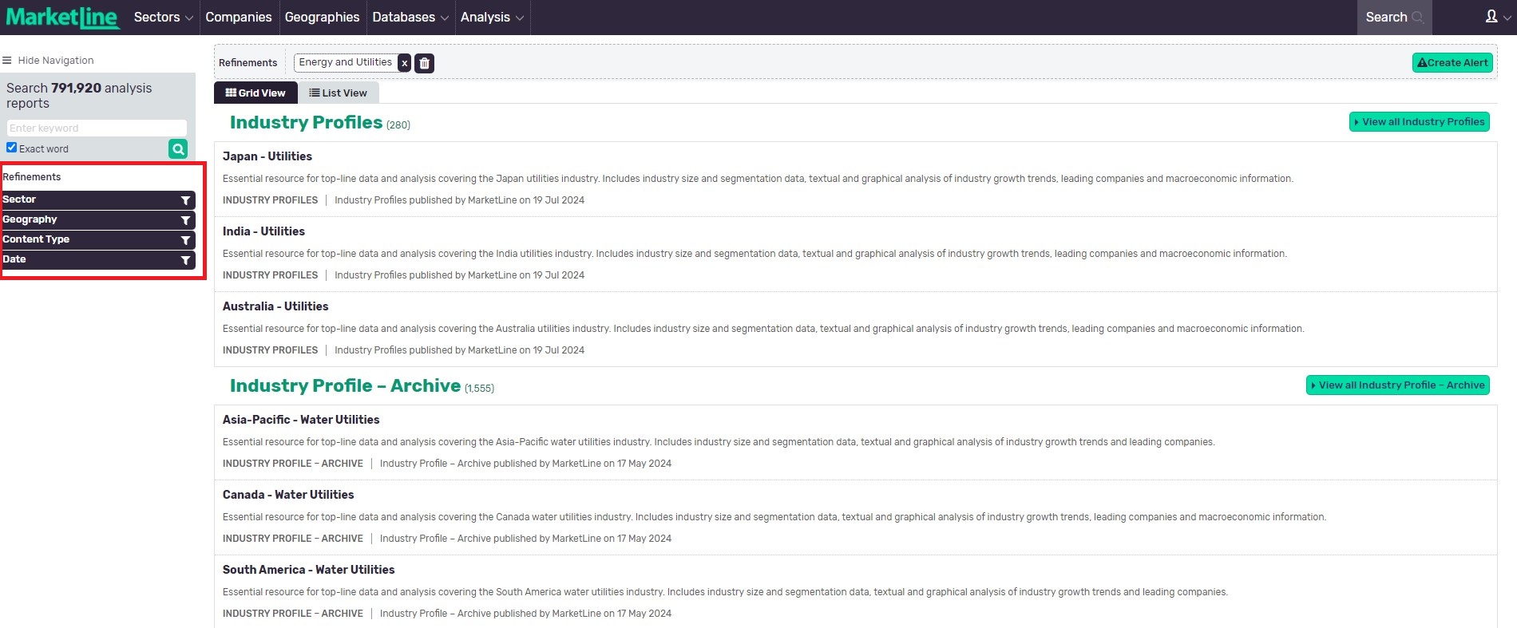Expand the Content Type refinement

96,239
